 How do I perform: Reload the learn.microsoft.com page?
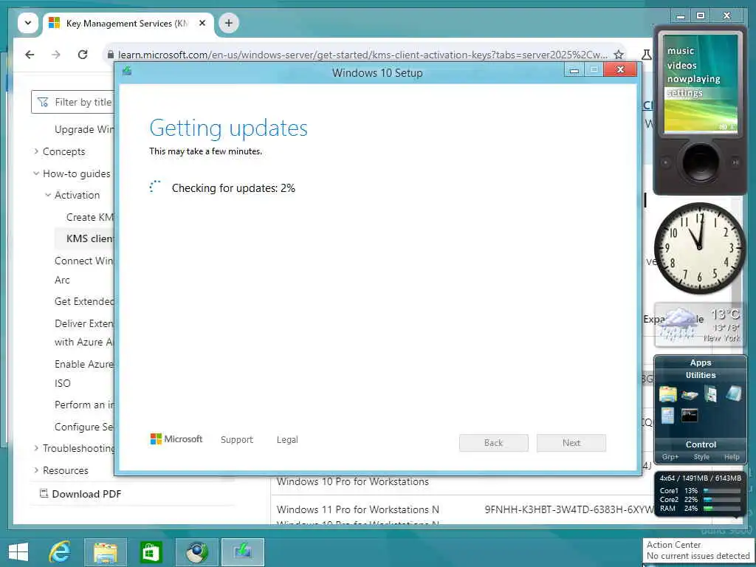click(83, 55)
